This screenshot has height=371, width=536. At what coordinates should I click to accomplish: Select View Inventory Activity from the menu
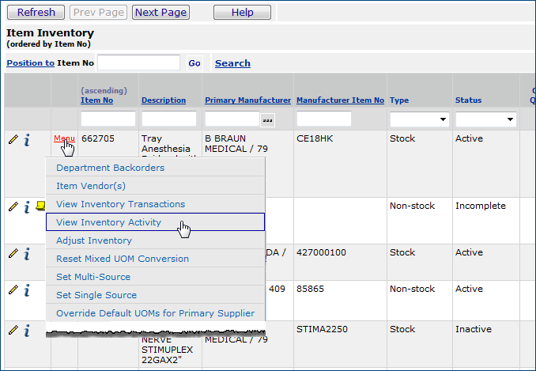109,222
